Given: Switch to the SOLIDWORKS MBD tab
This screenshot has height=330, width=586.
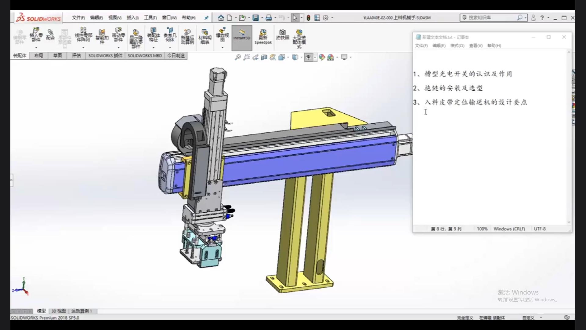Looking at the screenshot, I should [x=145, y=56].
